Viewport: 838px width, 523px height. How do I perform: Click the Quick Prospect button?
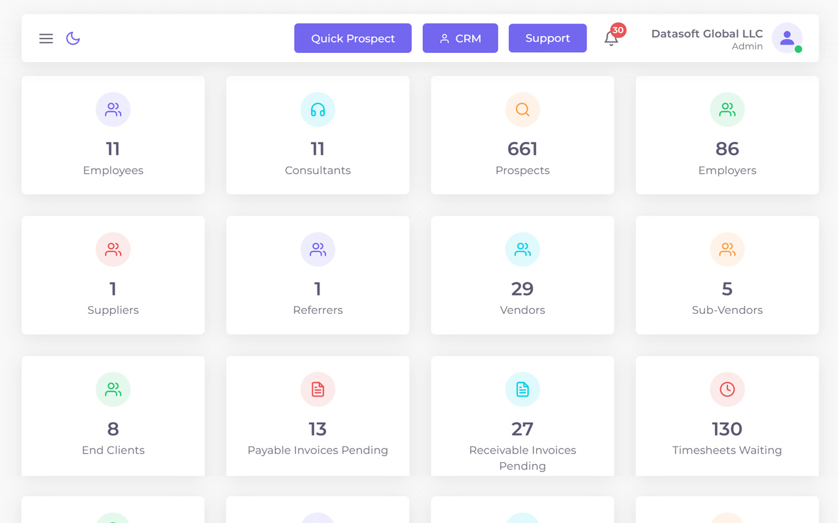point(353,38)
